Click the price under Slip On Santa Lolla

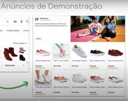coord(57,92)
